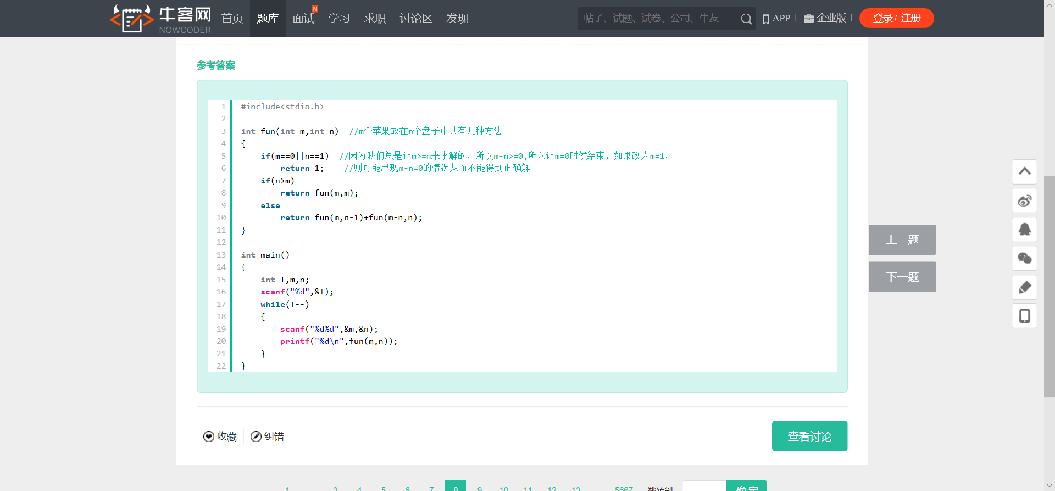Screen dimensions: 1055x491
Task: Click the search magnifier icon
Action: pos(746,19)
